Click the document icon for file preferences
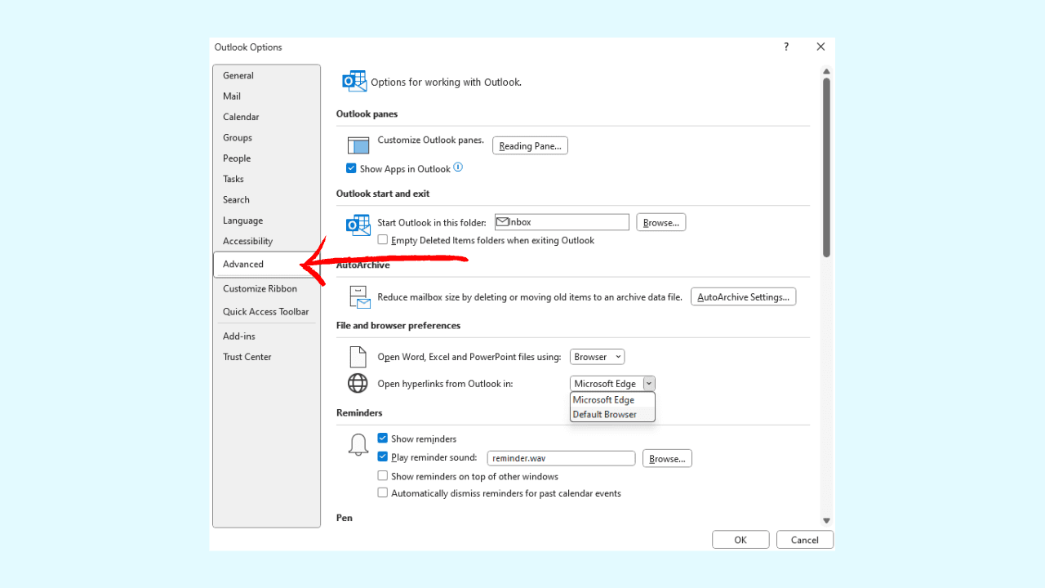The width and height of the screenshot is (1045, 588). point(358,357)
